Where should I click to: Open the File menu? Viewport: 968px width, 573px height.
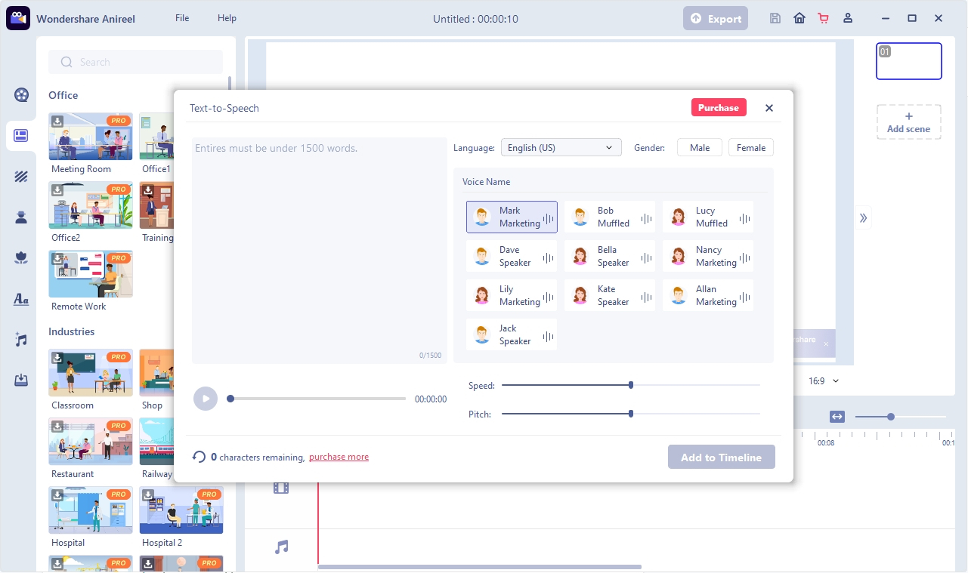[182, 18]
